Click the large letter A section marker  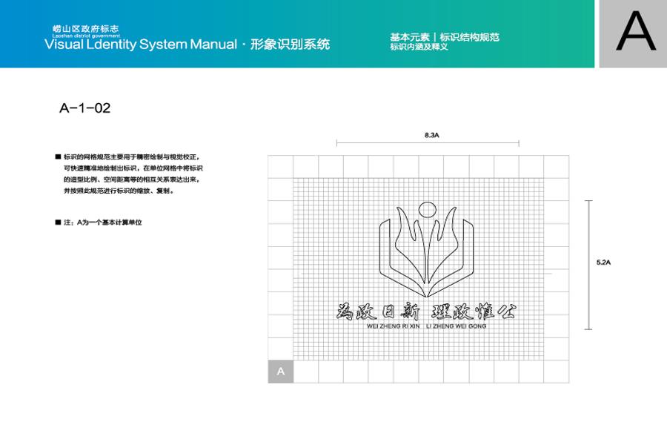pos(636,31)
